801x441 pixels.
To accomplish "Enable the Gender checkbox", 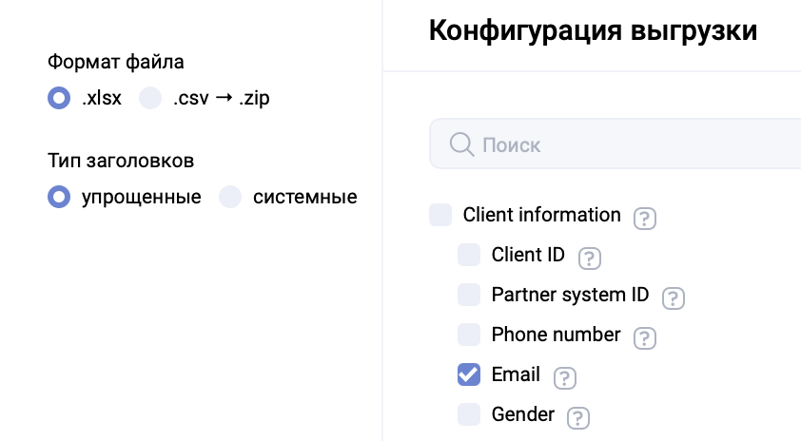I will pyautogui.click(x=469, y=414).
